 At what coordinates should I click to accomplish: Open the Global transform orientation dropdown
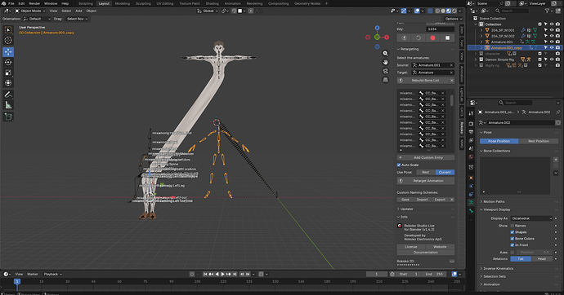coord(208,11)
